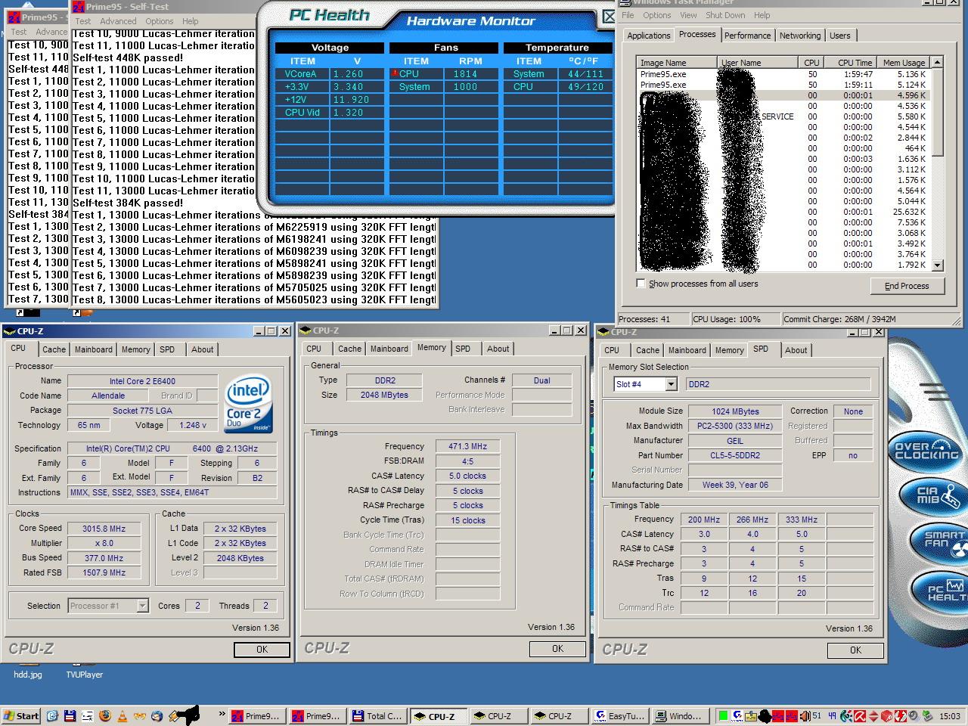Click OK in middle CPU-Z Memory window

click(x=557, y=649)
